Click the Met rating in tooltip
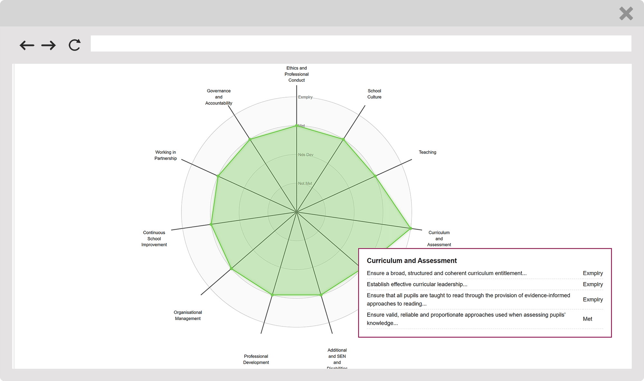The height and width of the screenshot is (381, 644). tap(587, 319)
